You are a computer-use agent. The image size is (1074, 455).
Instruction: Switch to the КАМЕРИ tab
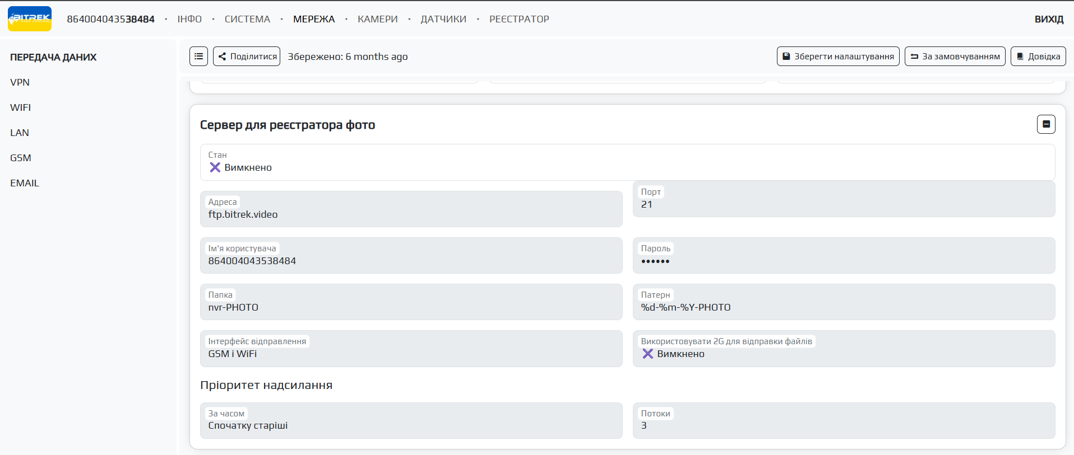tap(377, 19)
